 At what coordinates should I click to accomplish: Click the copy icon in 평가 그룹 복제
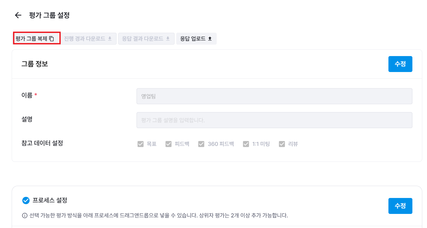coord(52,39)
